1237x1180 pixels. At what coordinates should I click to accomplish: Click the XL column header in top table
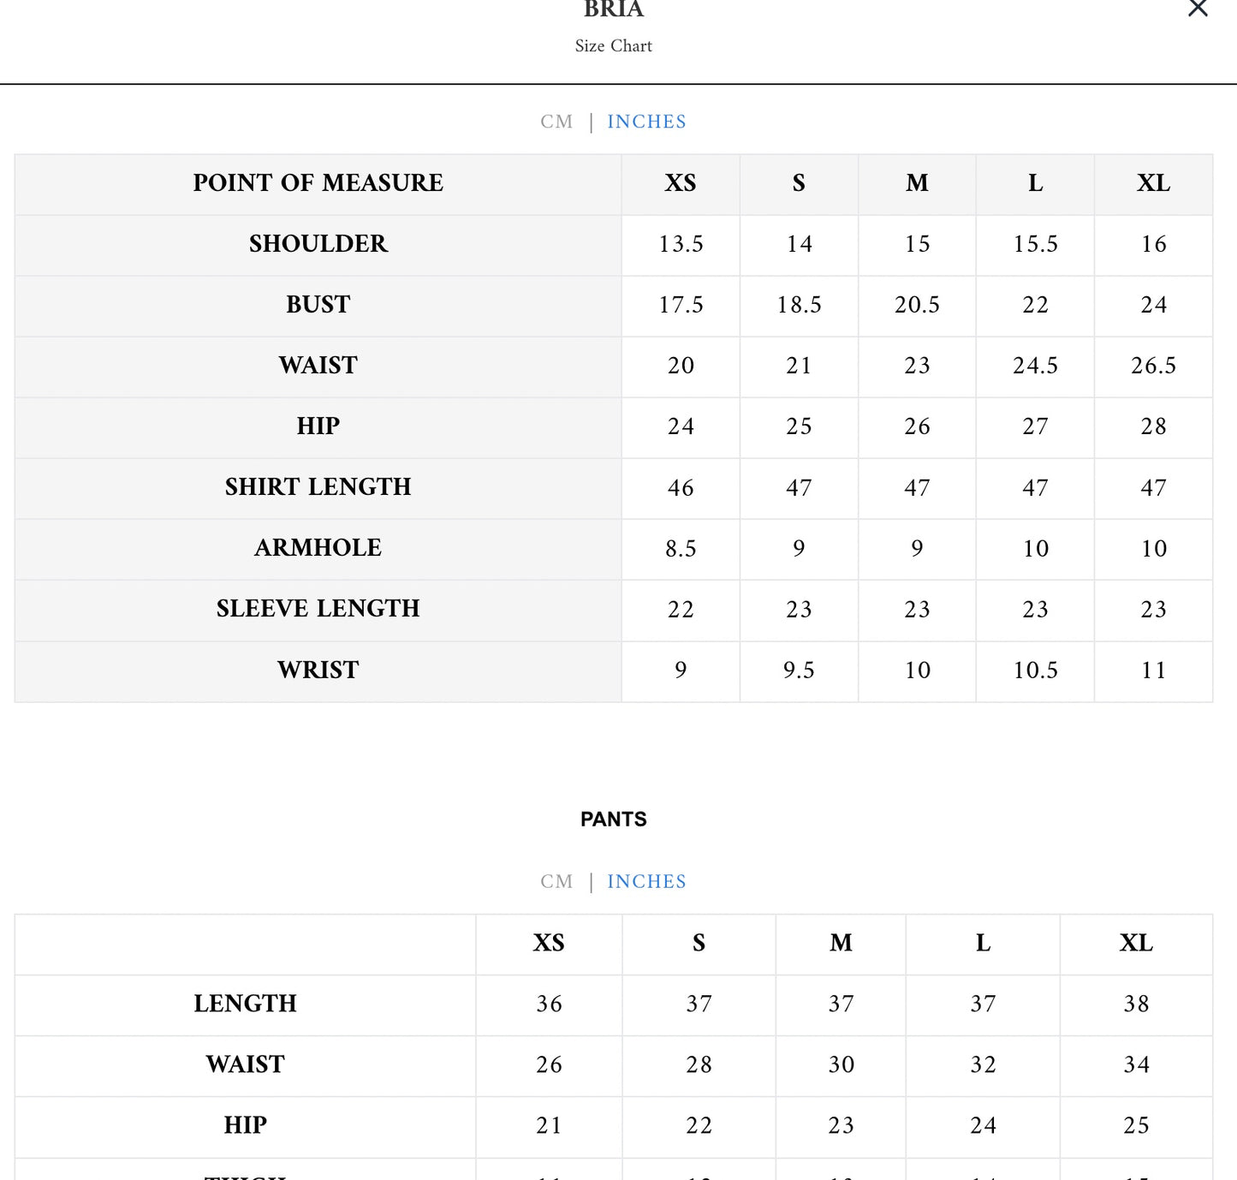tap(1153, 183)
